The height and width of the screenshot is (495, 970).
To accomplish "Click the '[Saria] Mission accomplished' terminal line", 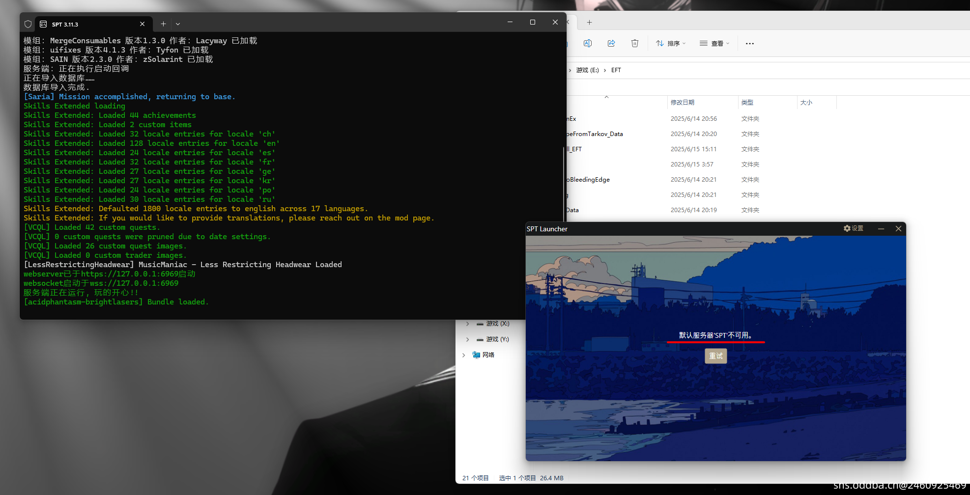I will click(130, 97).
